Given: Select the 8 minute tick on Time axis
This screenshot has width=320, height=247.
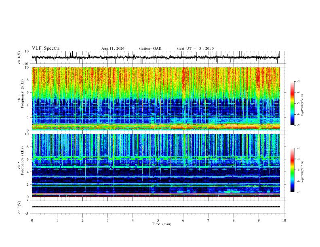Looking at the screenshot, I should pyautogui.click(x=234, y=220).
